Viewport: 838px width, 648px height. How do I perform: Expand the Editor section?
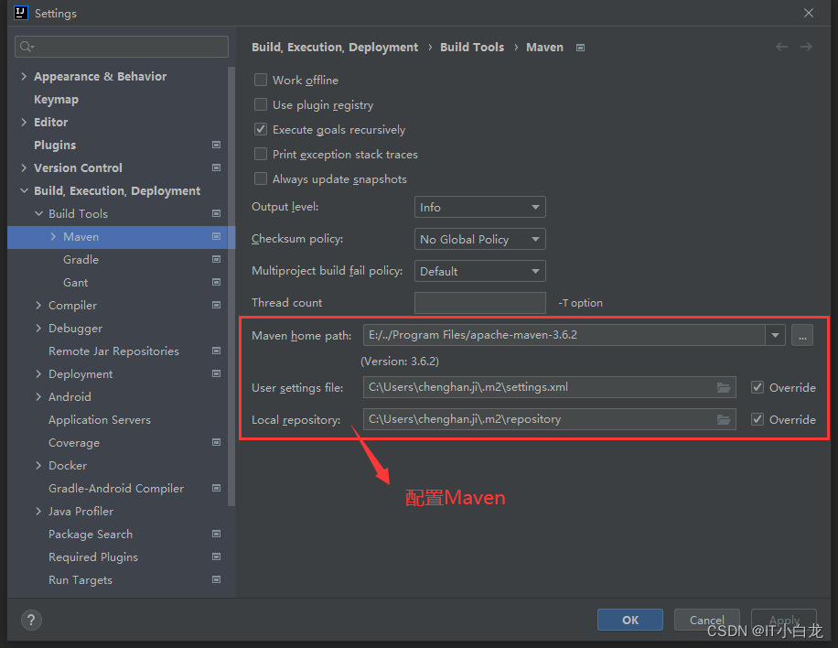point(24,123)
